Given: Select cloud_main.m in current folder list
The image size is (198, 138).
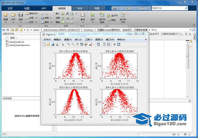Looking at the screenshot, I should coord(17,42).
